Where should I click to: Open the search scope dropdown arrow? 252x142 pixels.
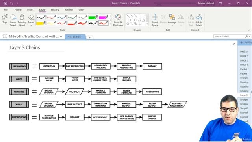tap(250, 36)
